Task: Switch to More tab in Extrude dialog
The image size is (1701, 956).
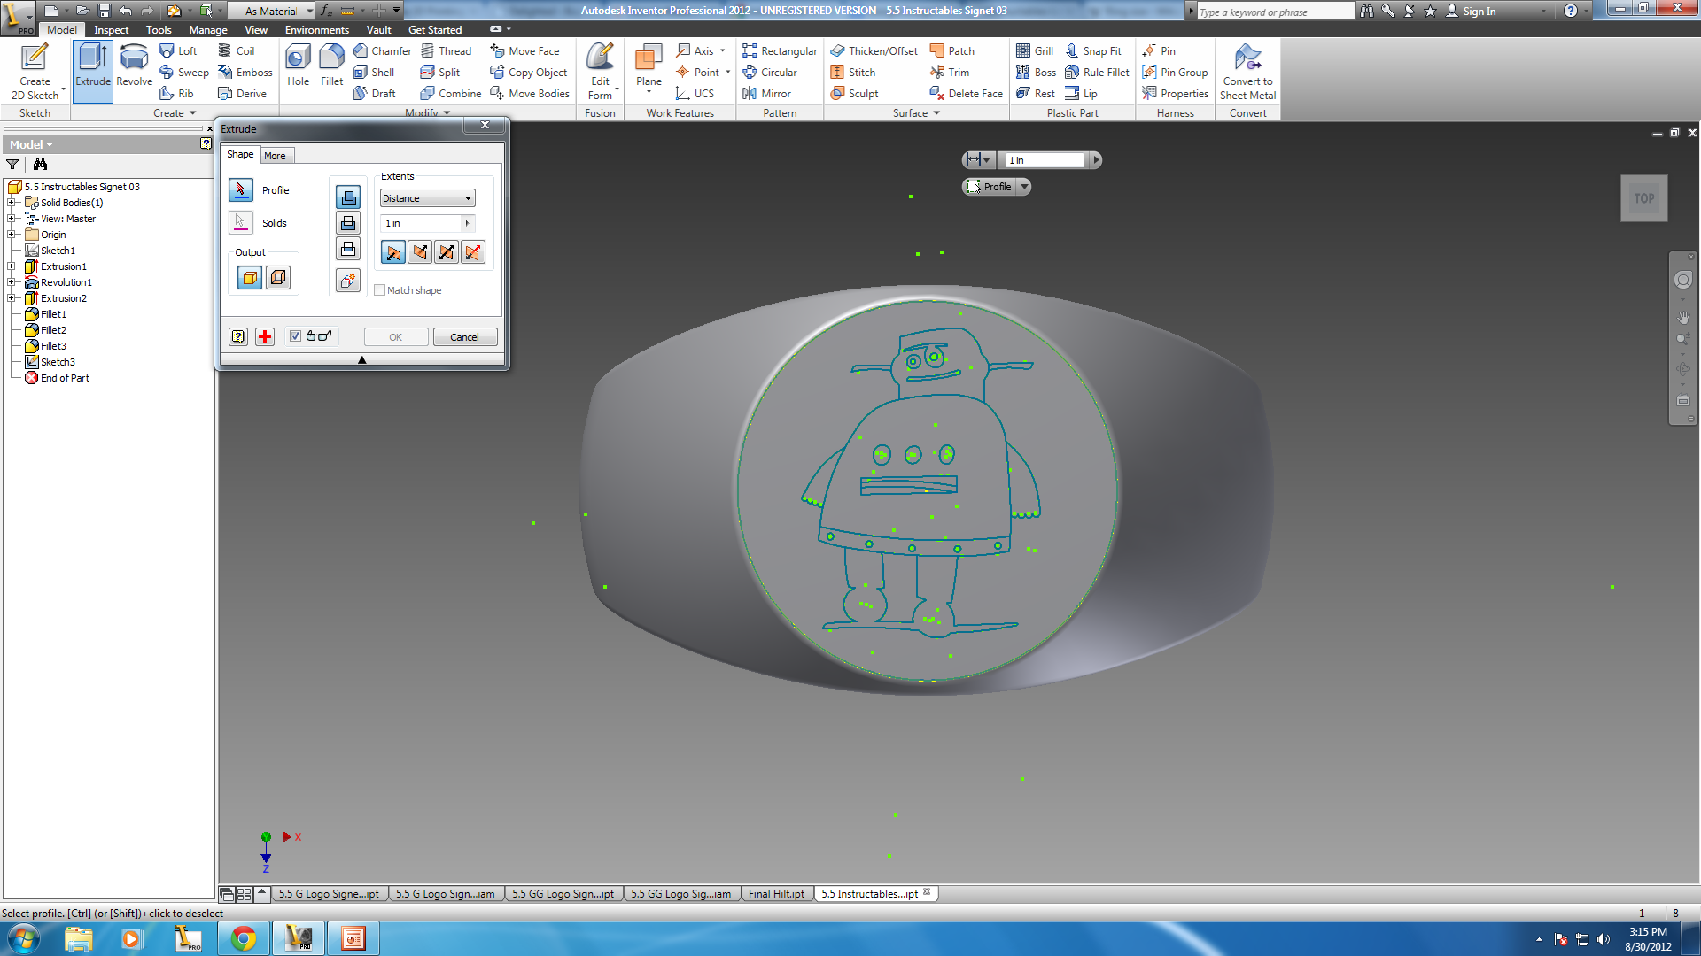Action: (x=275, y=156)
